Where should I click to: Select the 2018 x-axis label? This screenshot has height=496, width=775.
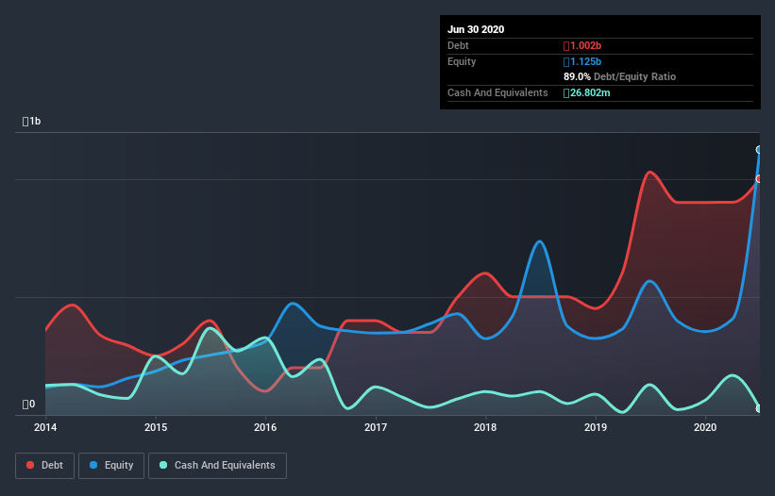click(x=485, y=427)
